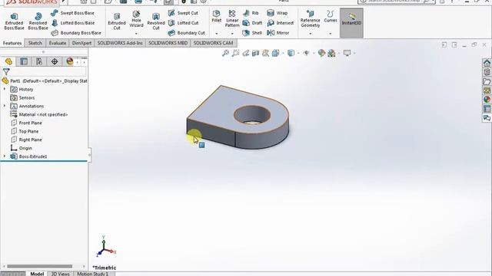
Task: Open the SOLIDWORKS Add-Ins tab
Action: tap(120, 43)
